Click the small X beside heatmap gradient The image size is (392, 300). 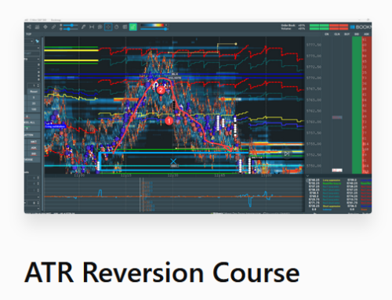click(166, 25)
